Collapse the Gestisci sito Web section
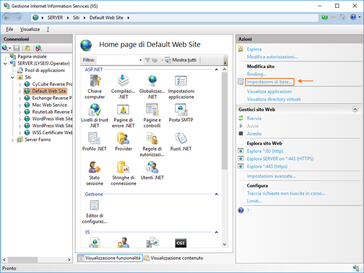The image size is (364, 273). pos(355,109)
